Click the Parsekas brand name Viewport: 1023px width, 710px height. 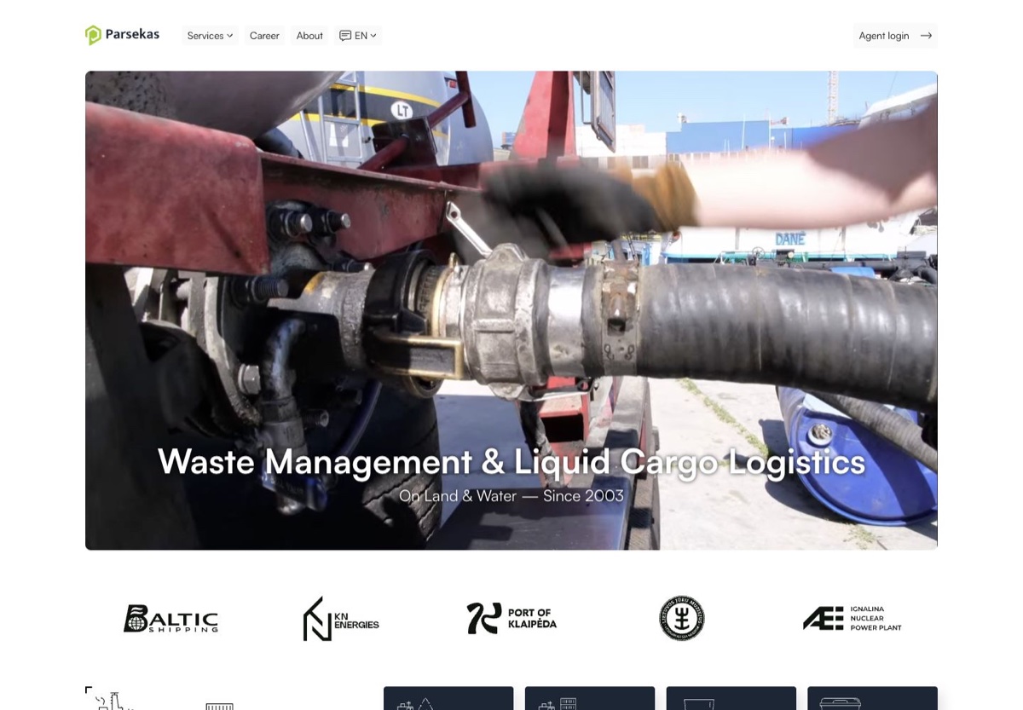132,34
